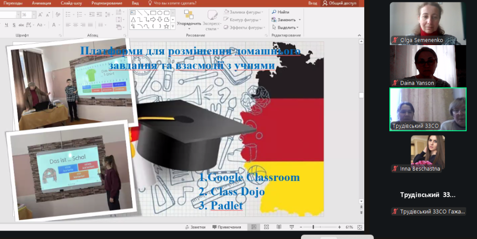Fit slide to current window icon
The image size is (477, 239).
[359, 227]
